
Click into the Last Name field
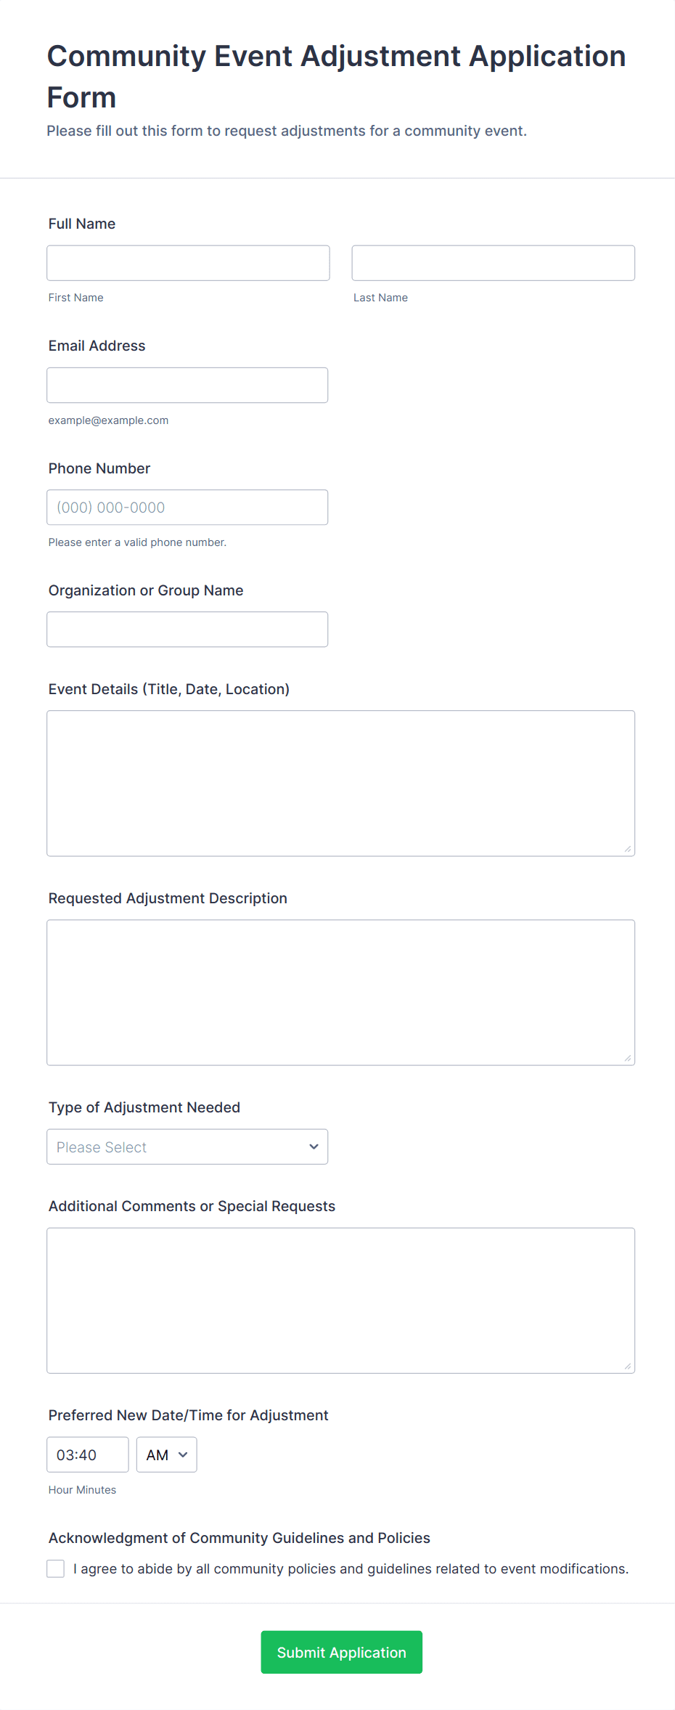493,263
